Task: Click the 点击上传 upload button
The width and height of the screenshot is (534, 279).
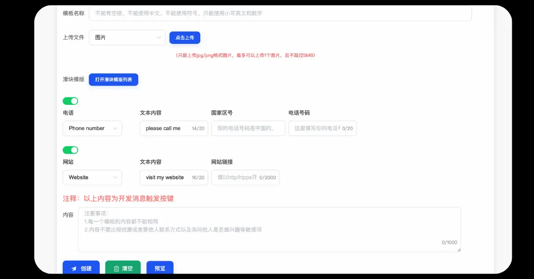Action: [185, 38]
